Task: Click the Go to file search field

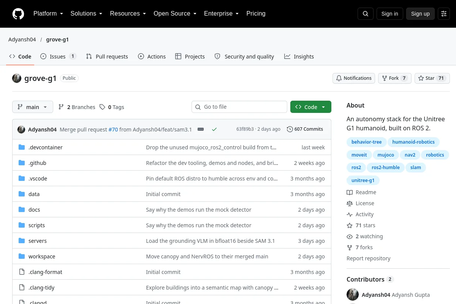Action: pyautogui.click(x=239, y=107)
